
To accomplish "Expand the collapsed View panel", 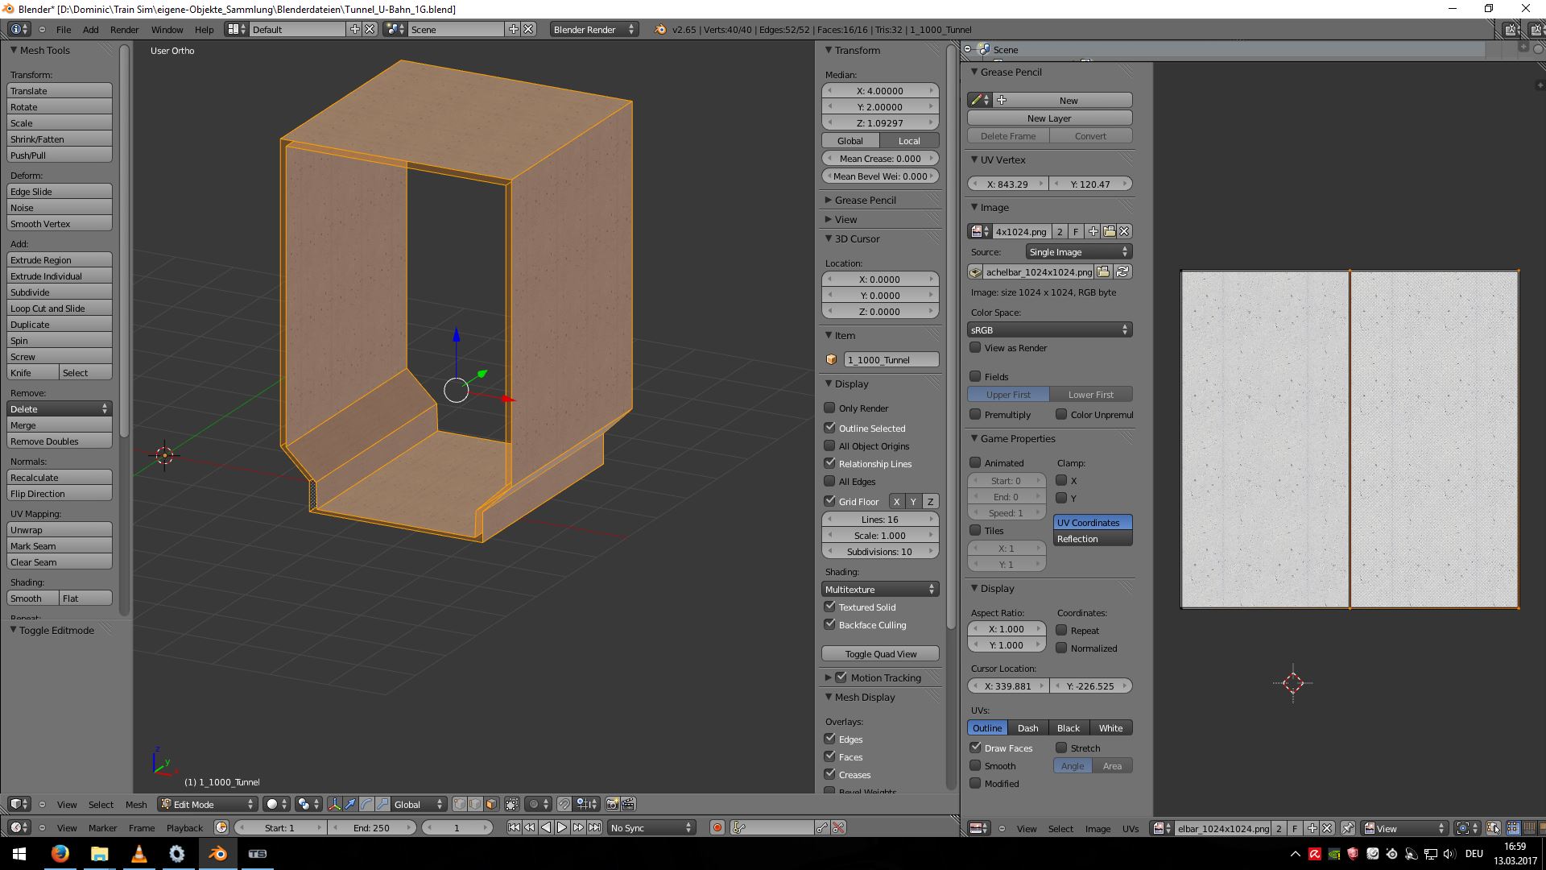I will (845, 219).
